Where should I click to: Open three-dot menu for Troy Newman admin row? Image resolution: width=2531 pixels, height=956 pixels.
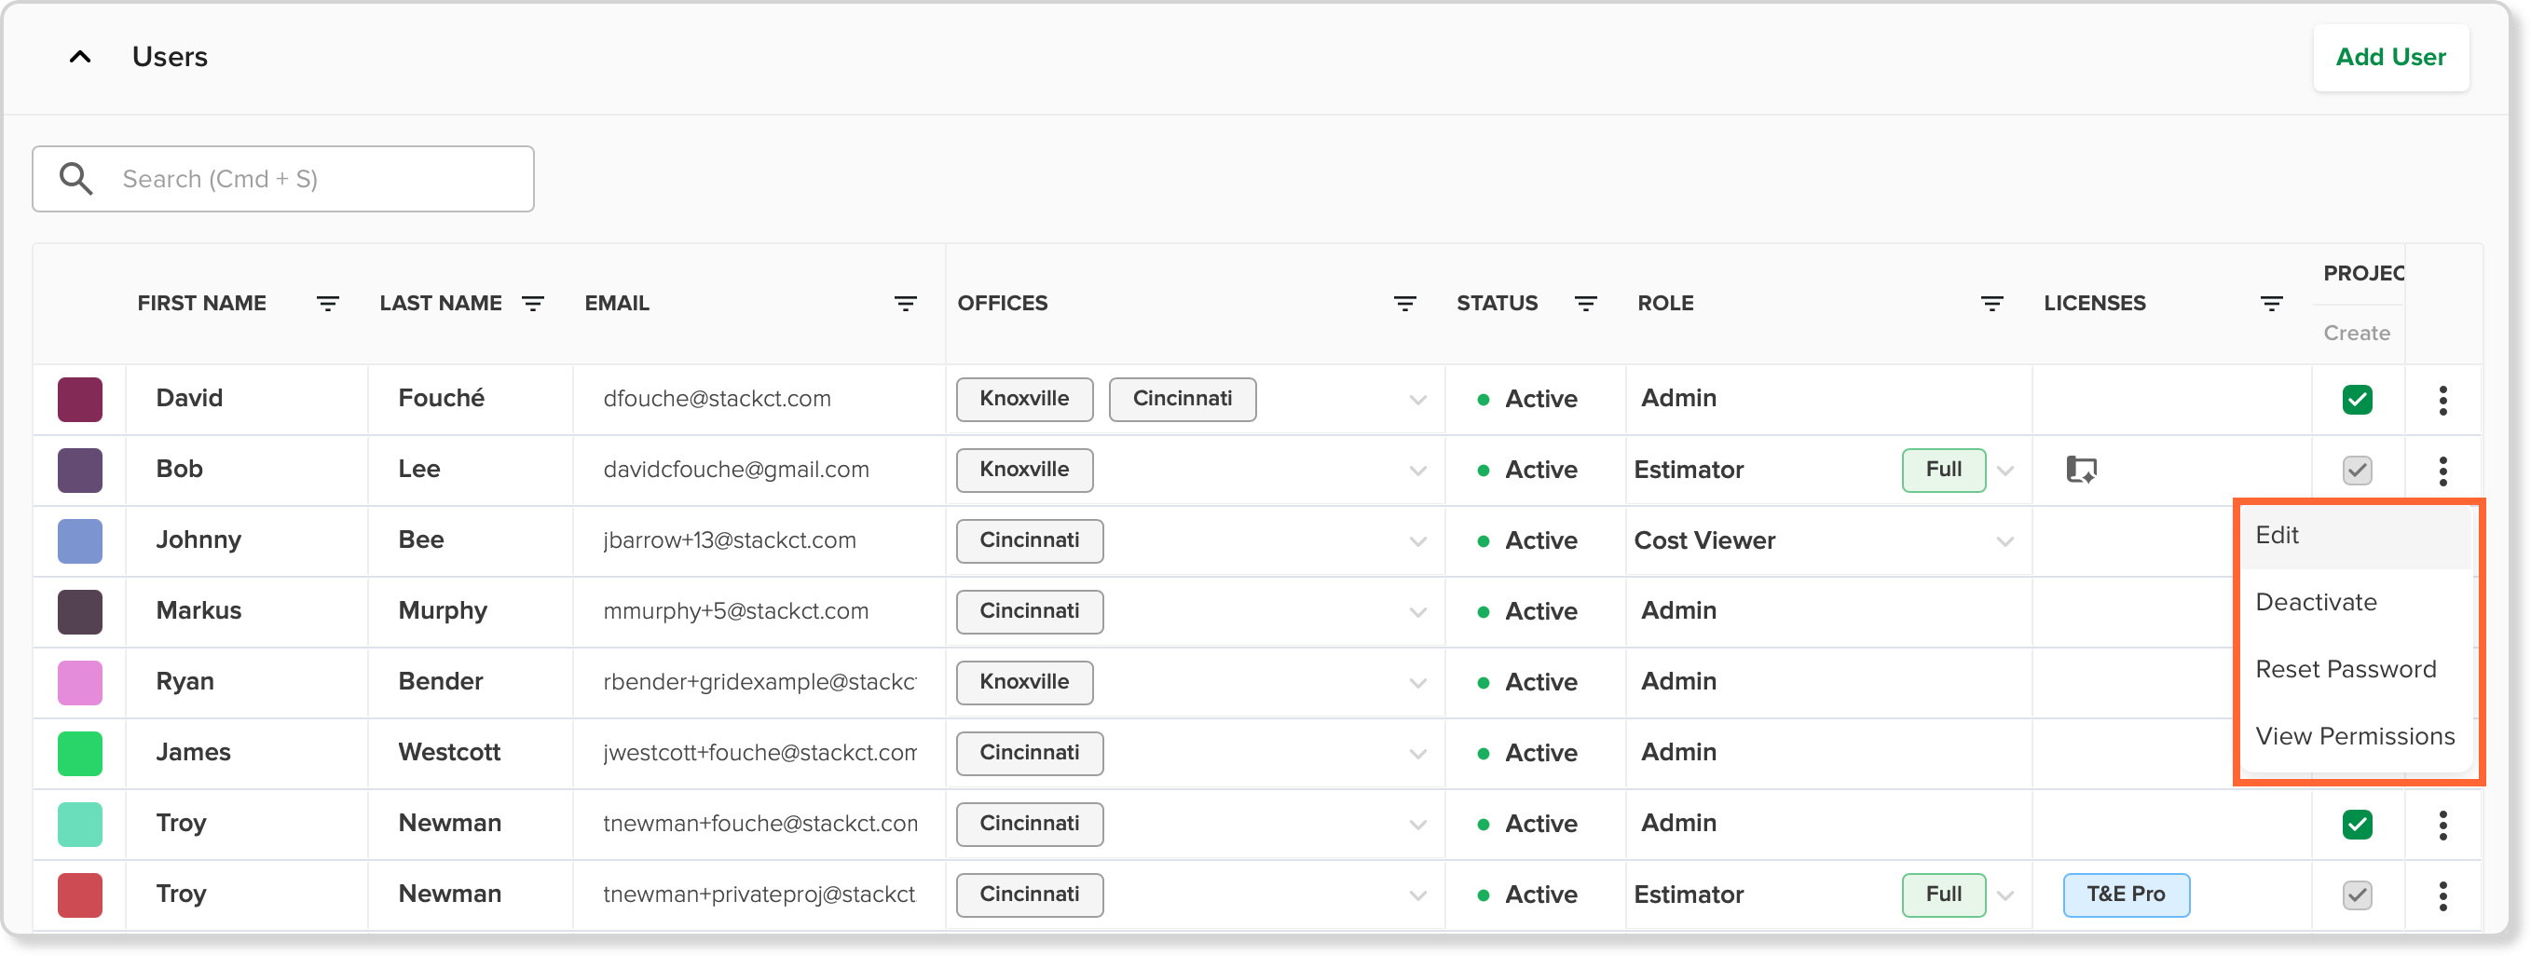coord(2442,825)
